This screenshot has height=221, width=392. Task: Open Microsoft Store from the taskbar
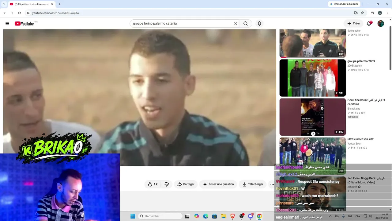click(x=214, y=216)
